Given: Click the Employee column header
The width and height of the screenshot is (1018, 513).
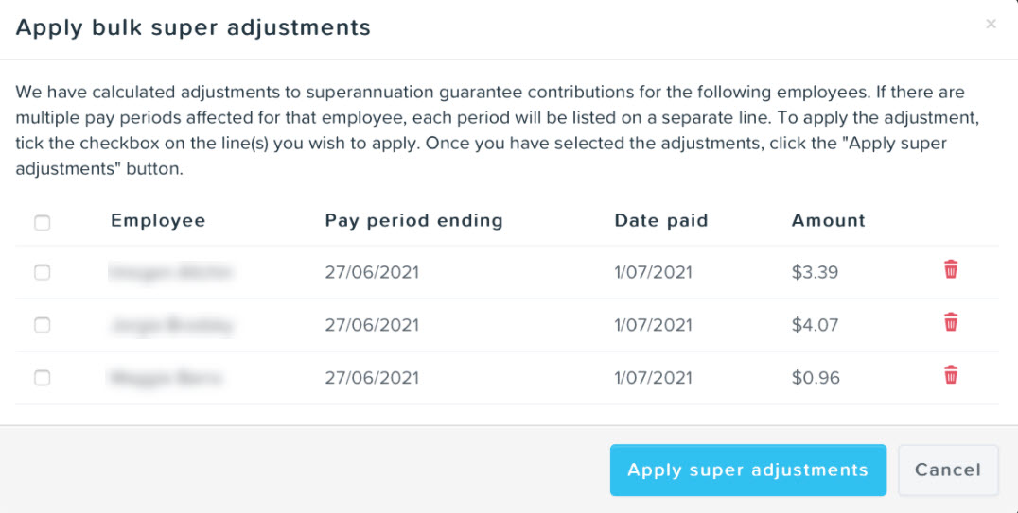Looking at the screenshot, I should click(158, 221).
